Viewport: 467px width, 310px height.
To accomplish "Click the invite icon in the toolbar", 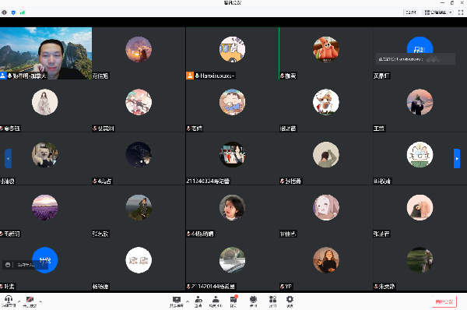I will pyautogui.click(x=198, y=301).
